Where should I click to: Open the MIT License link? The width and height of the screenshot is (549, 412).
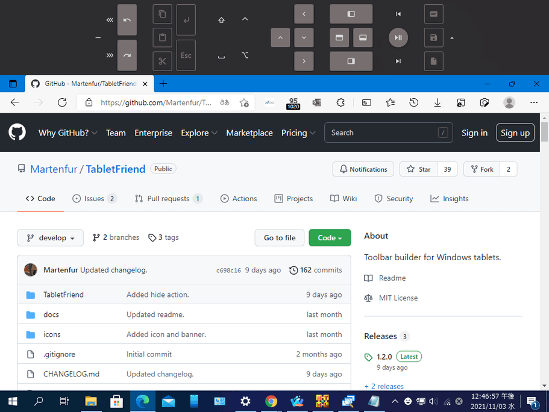point(398,298)
